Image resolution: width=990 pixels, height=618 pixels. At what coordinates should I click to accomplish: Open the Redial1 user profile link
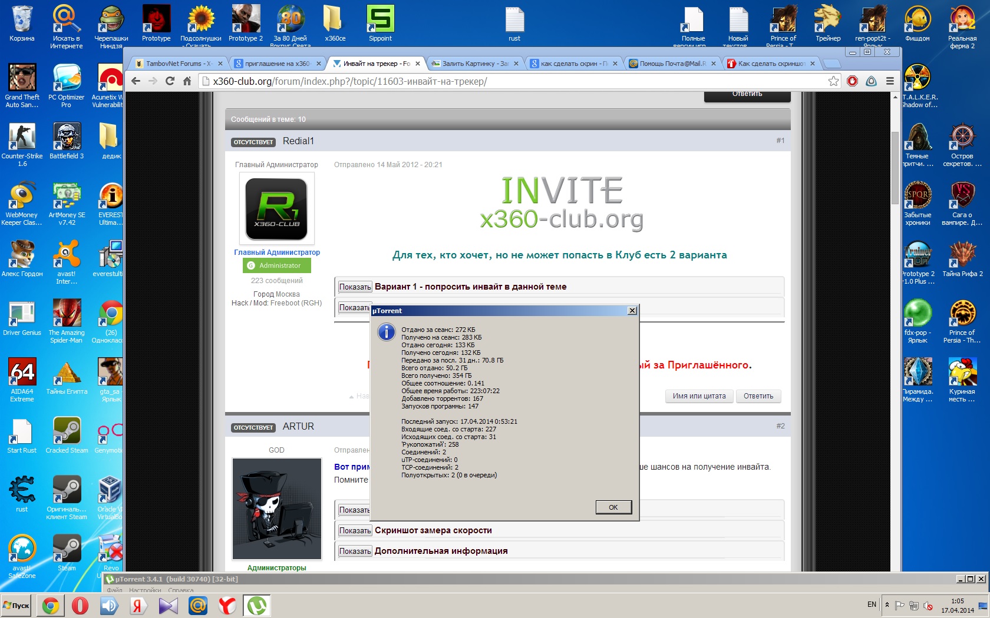point(298,141)
